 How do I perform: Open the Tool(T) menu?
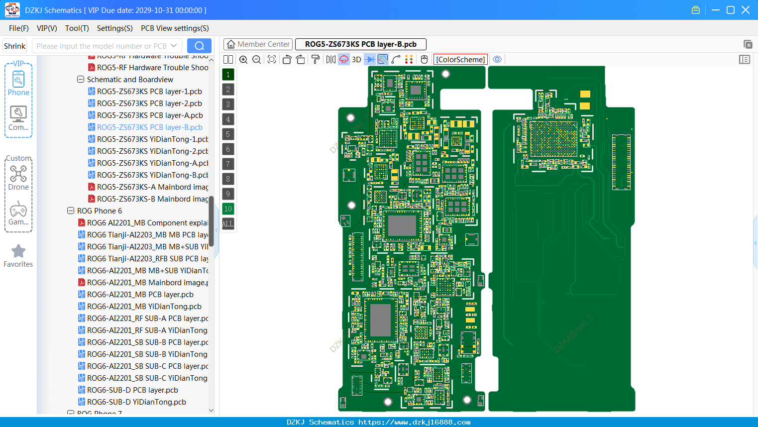[x=77, y=28]
